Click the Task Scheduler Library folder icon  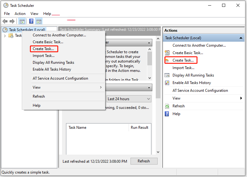(x=11, y=35)
